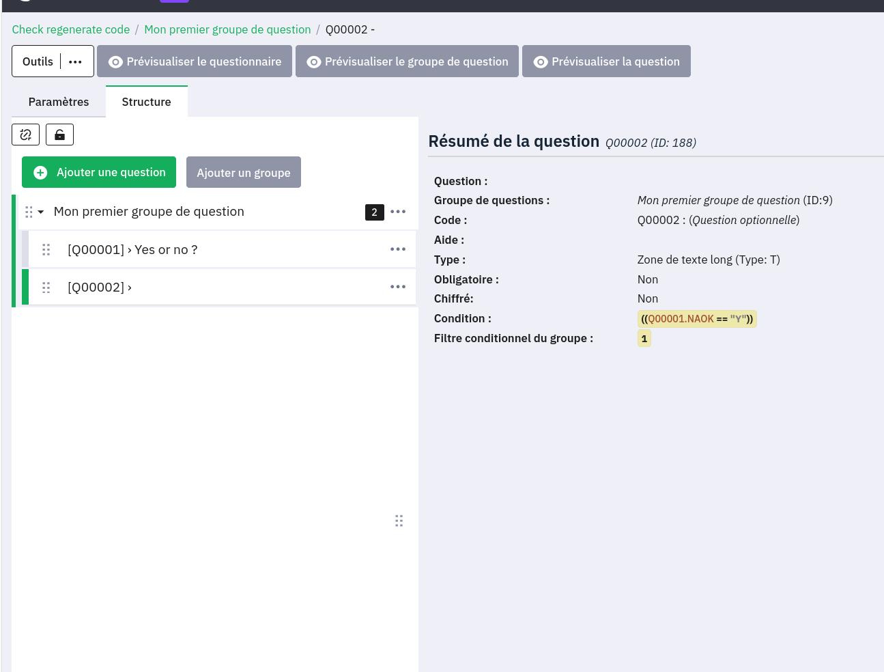Viewport: 884px width, 672px height.
Task: Open the three-dot menu for Q00001
Action: point(398,249)
